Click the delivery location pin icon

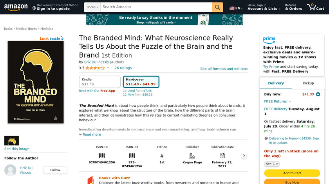(34, 8)
